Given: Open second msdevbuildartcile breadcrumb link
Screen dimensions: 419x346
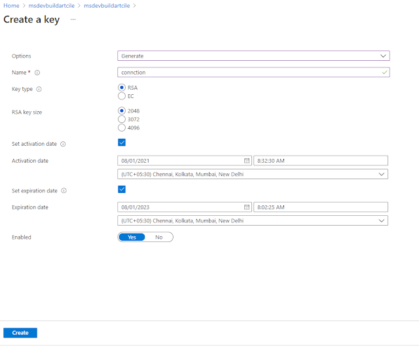Looking at the screenshot, I should pos(107,6).
